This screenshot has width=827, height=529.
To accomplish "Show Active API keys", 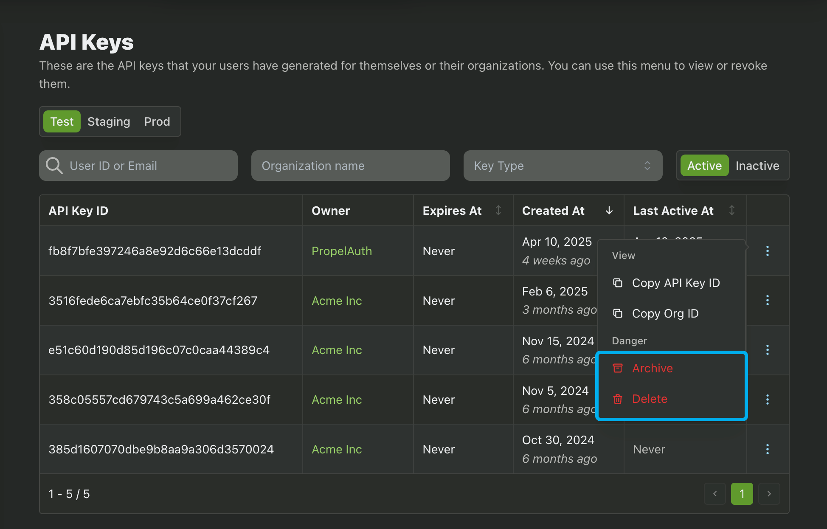I will click(704, 166).
